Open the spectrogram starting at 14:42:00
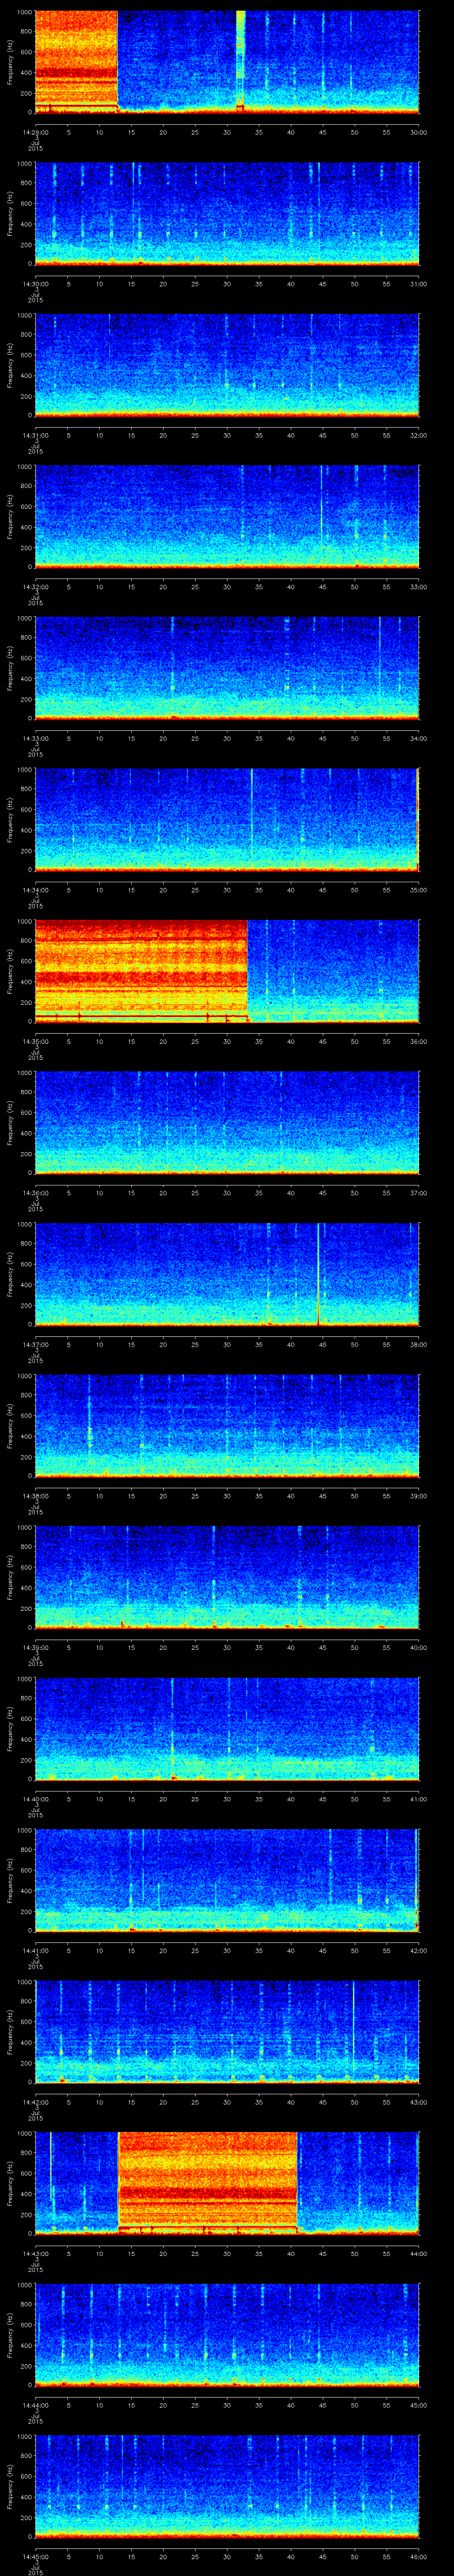The image size is (454, 2576). [227, 2032]
